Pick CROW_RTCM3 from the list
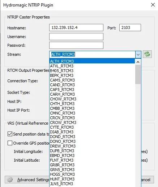Image resolution: width=158 pixels, height=187 pixels. [x=92, y=122]
